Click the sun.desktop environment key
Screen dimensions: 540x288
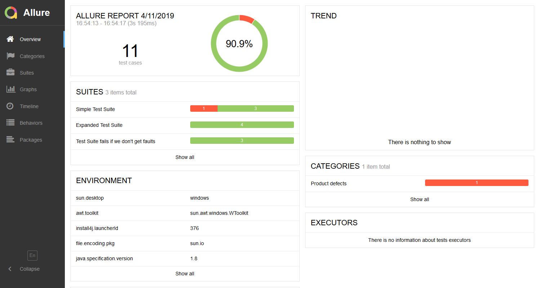click(x=90, y=198)
